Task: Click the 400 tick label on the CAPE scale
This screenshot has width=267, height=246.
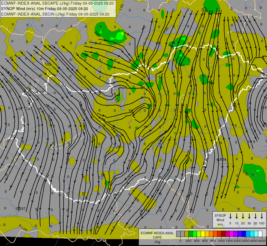Action: coord(197,241)
